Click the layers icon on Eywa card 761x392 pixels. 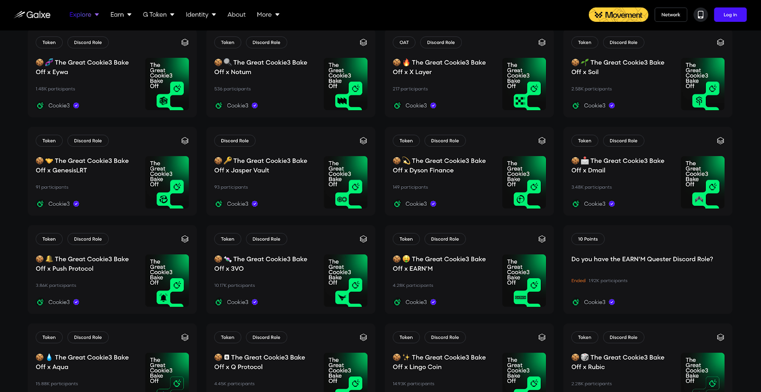tap(185, 43)
